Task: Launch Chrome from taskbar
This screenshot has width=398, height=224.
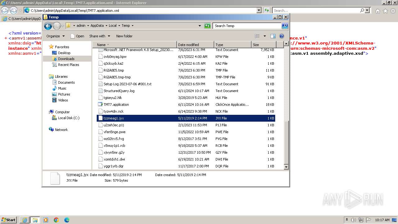Action: tap(56, 220)
